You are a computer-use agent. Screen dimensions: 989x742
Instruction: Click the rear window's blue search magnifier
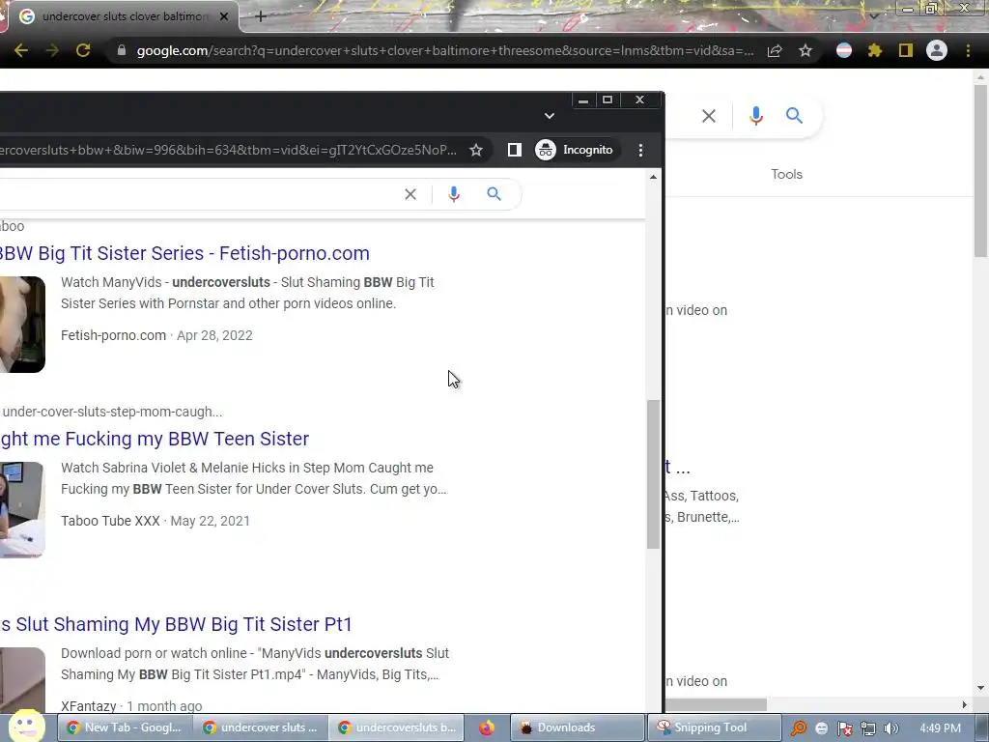794,116
